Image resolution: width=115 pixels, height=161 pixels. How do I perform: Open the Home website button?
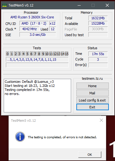tap(92, 86)
